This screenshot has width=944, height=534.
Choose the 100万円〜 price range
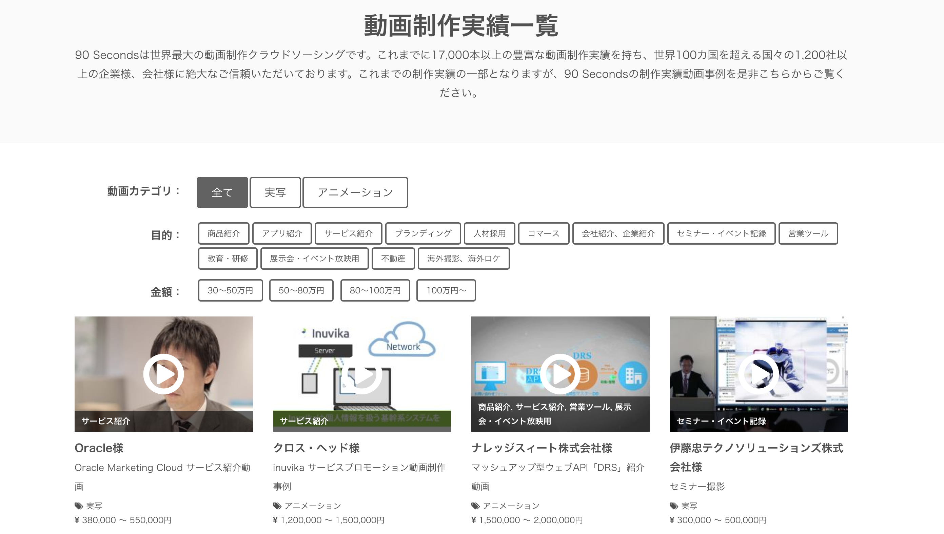pos(446,290)
